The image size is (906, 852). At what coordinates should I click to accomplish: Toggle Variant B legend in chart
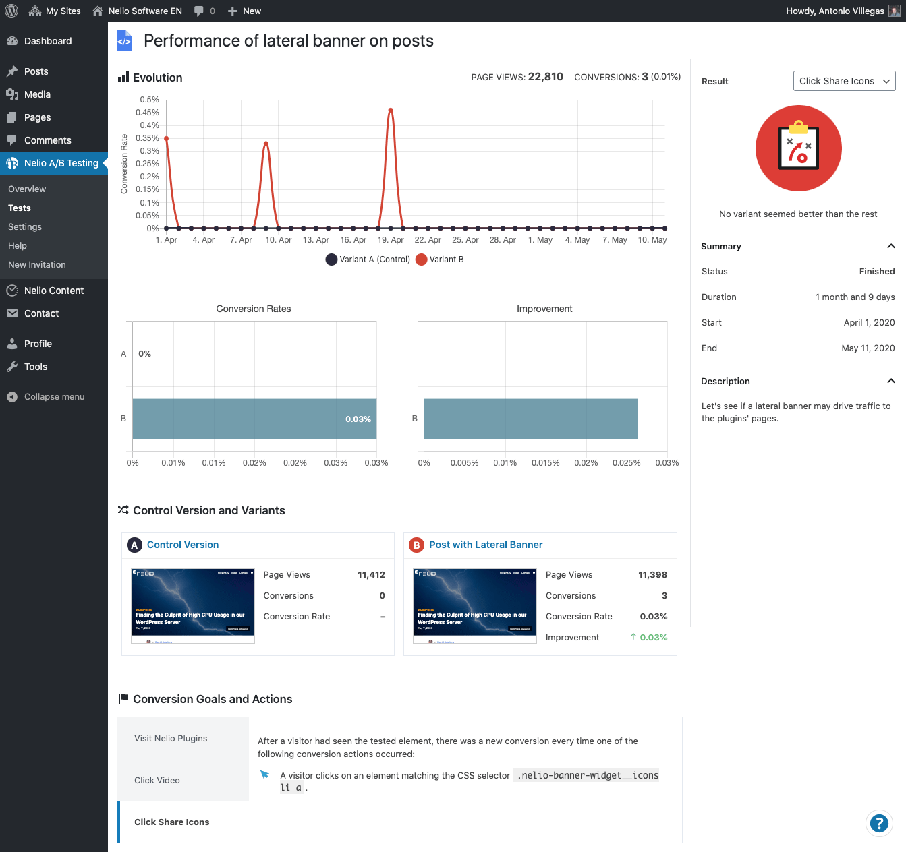coord(440,260)
